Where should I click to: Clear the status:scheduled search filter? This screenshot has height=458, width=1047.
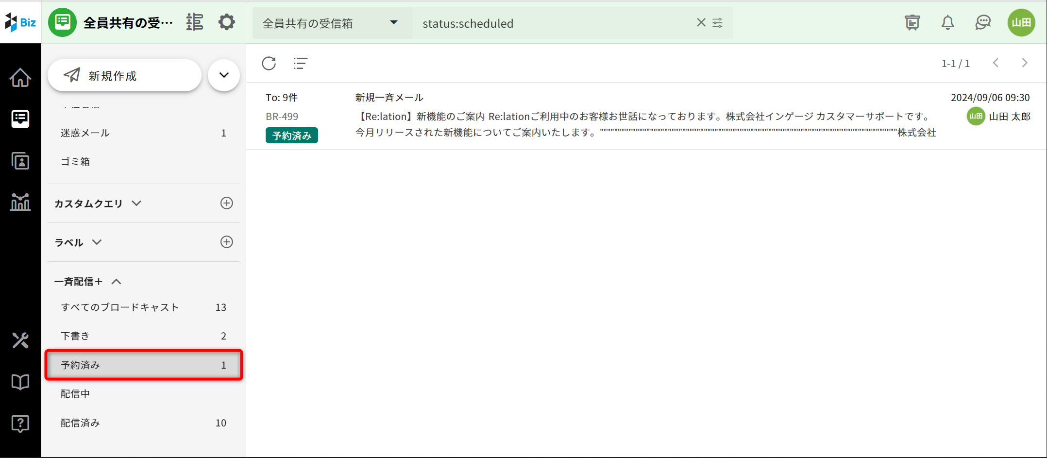pos(701,22)
